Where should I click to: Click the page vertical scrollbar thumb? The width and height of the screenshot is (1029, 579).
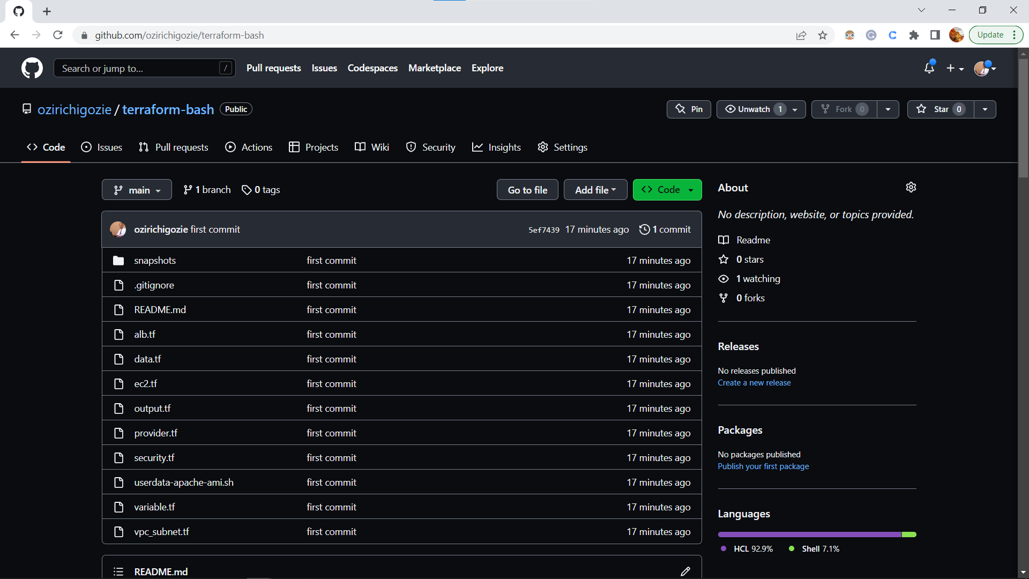pyautogui.click(x=1023, y=118)
